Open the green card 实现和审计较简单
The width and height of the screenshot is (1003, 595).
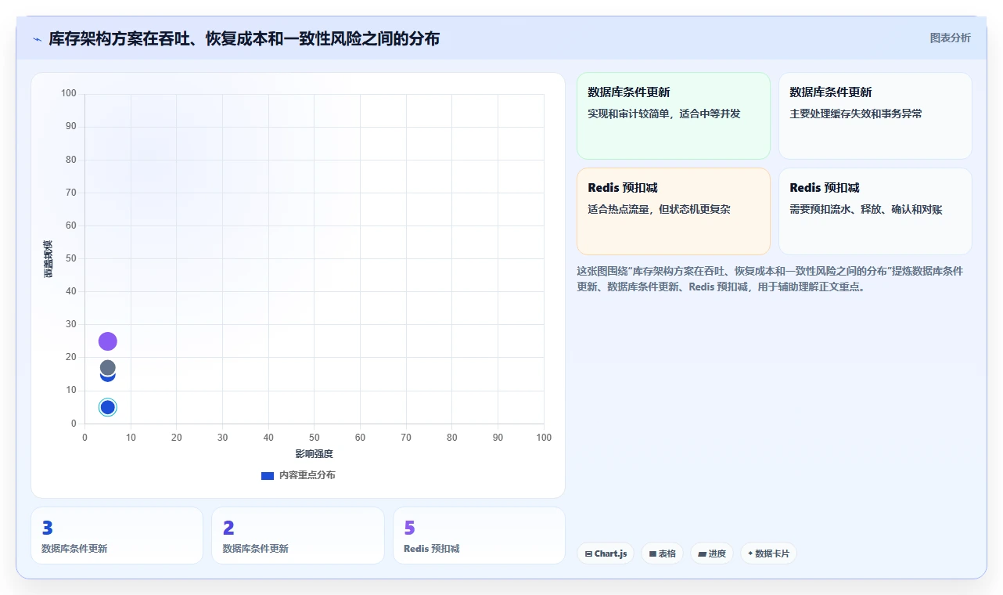point(674,116)
